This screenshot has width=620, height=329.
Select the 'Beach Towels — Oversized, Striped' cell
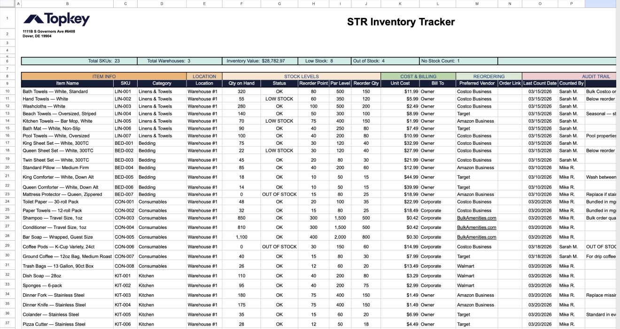click(x=67, y=114)
